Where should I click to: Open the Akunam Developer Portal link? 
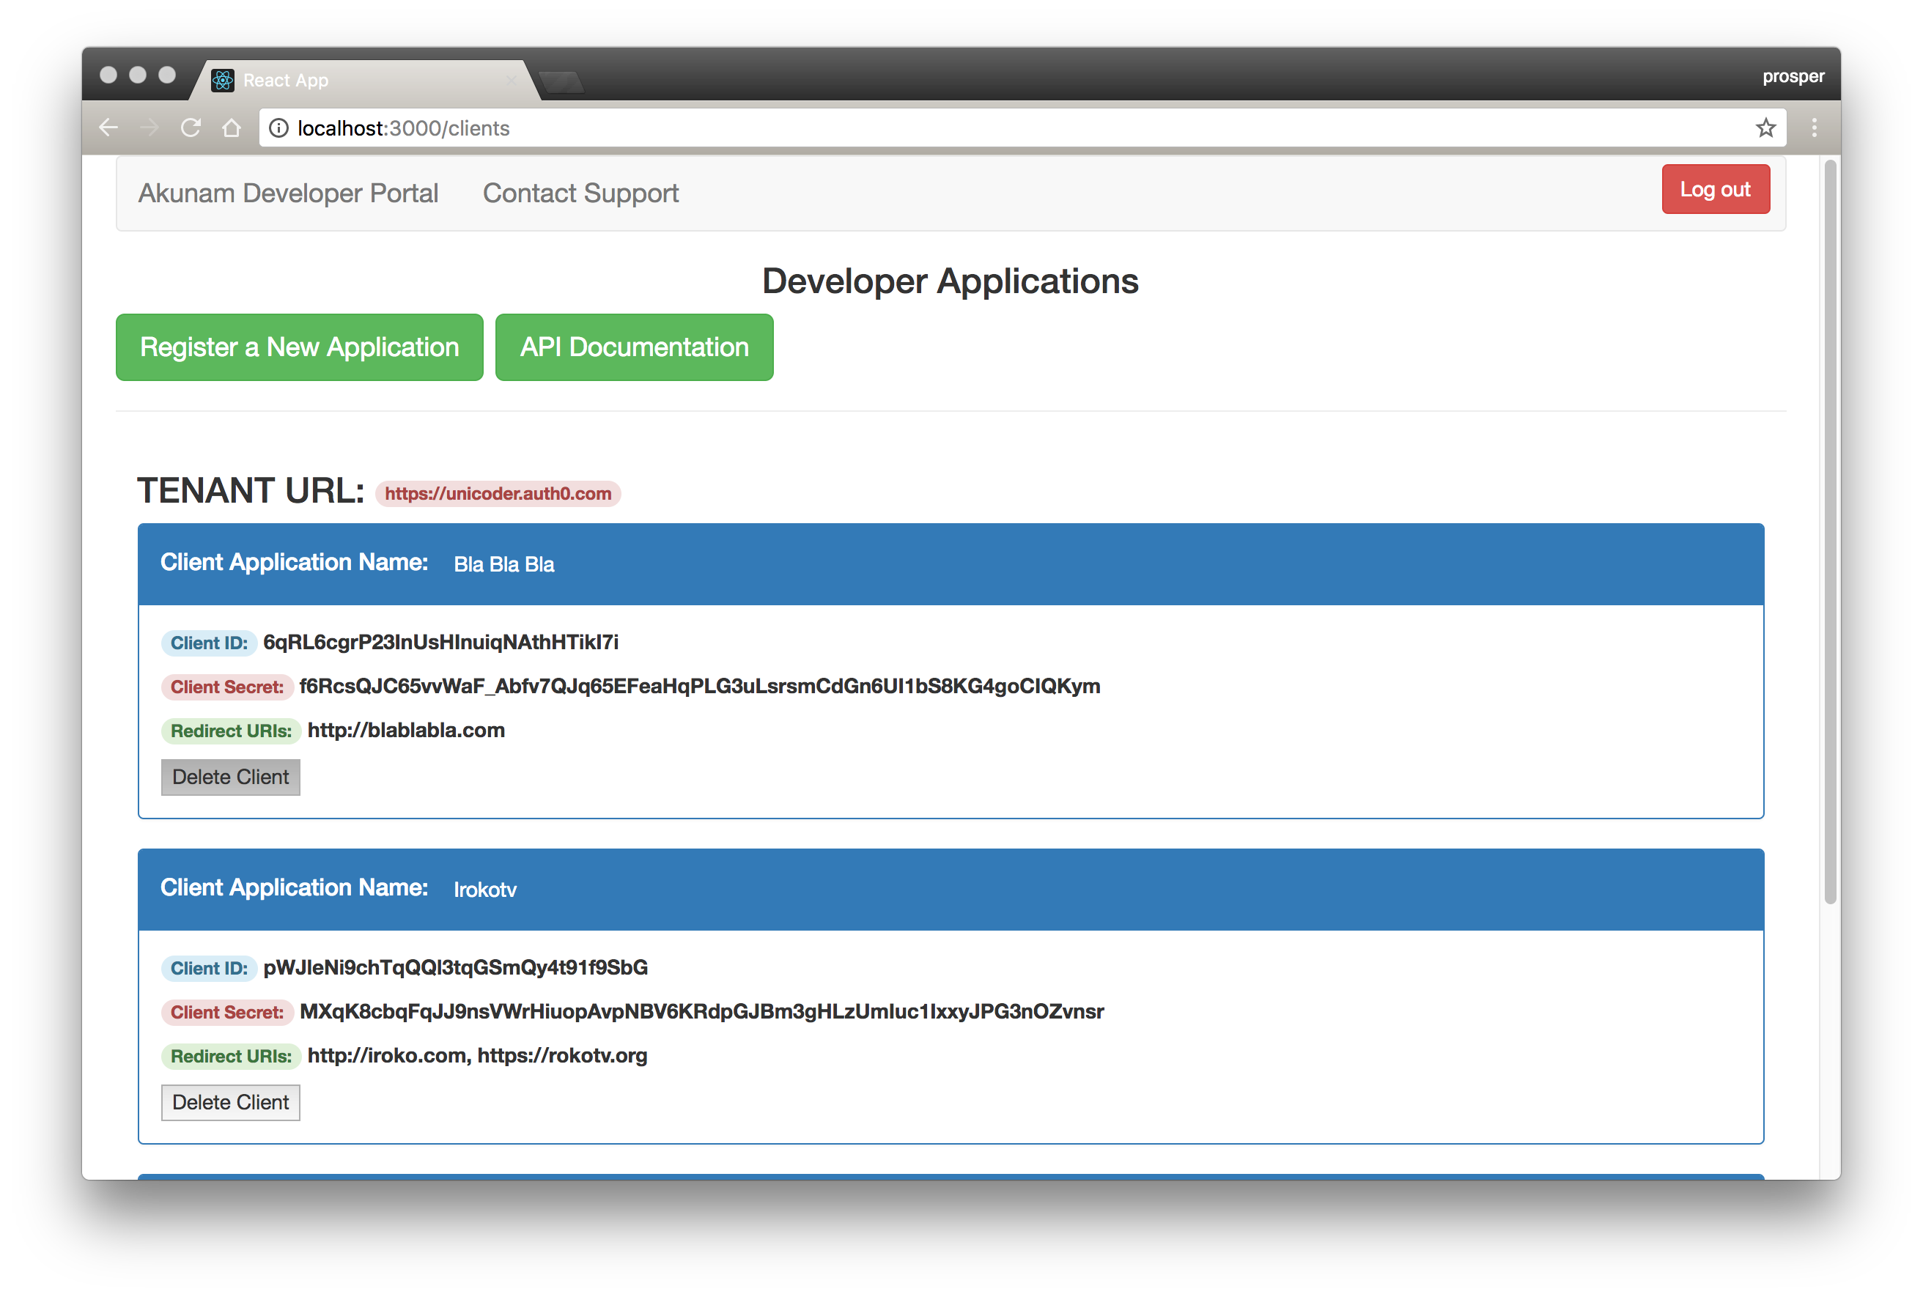(289, 193)
